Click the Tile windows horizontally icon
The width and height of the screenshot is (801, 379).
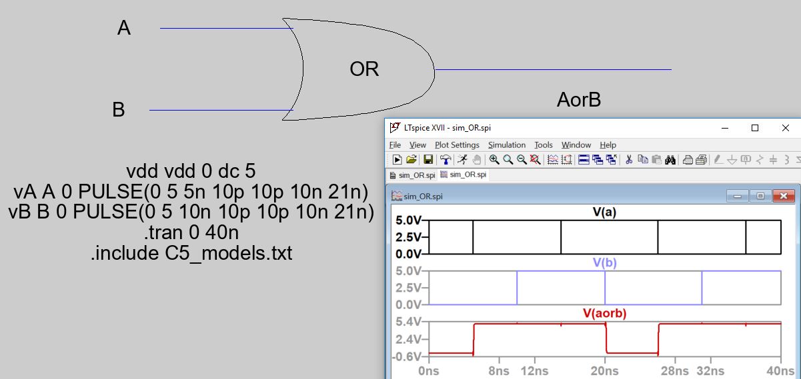click(584, 160)
